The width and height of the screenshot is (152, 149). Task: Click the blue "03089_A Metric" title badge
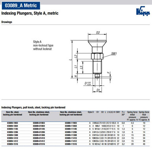(21, 6)
